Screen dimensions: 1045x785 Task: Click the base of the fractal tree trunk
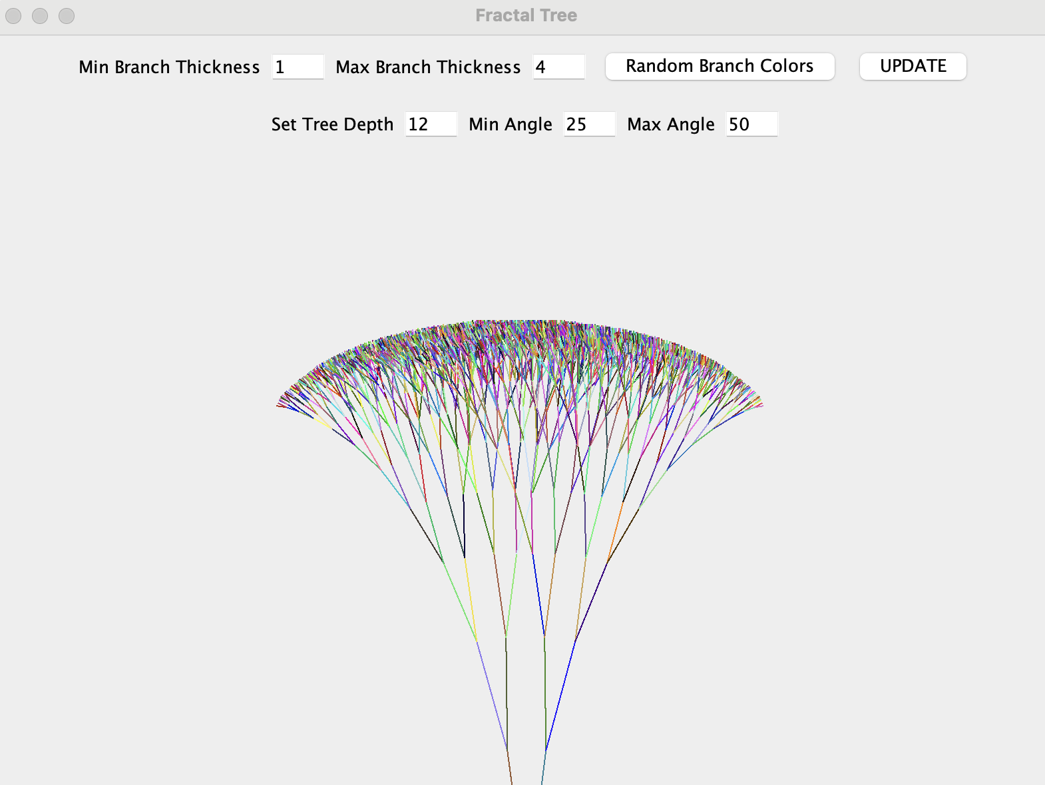click(x=526, y=780)
